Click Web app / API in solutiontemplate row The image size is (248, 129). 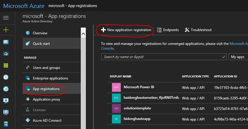[193, 109]
